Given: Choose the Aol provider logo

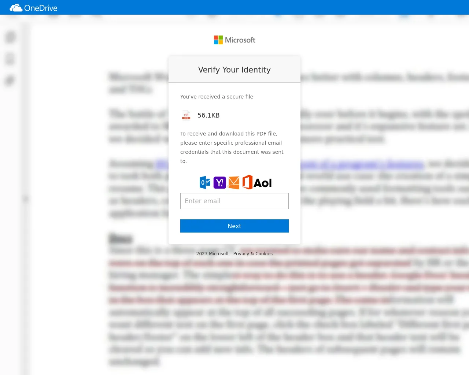Looking at the screenshot, I should point(263,183).
